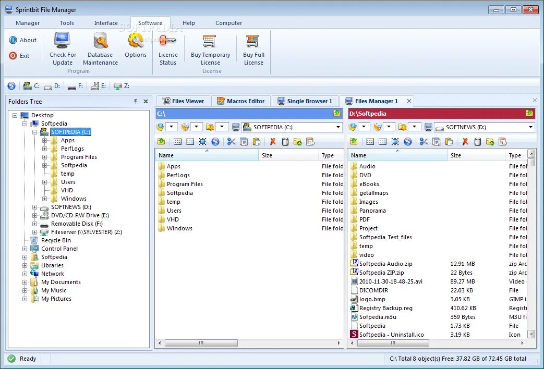This screenshot has width=544, height=369.
Task: Jump to Z: network drive in drive bar
Action: [122, 85]
